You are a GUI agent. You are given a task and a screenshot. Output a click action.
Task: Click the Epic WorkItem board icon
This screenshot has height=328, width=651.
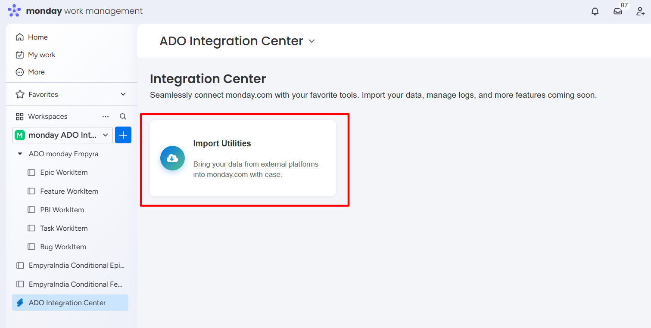coord(31,172)
